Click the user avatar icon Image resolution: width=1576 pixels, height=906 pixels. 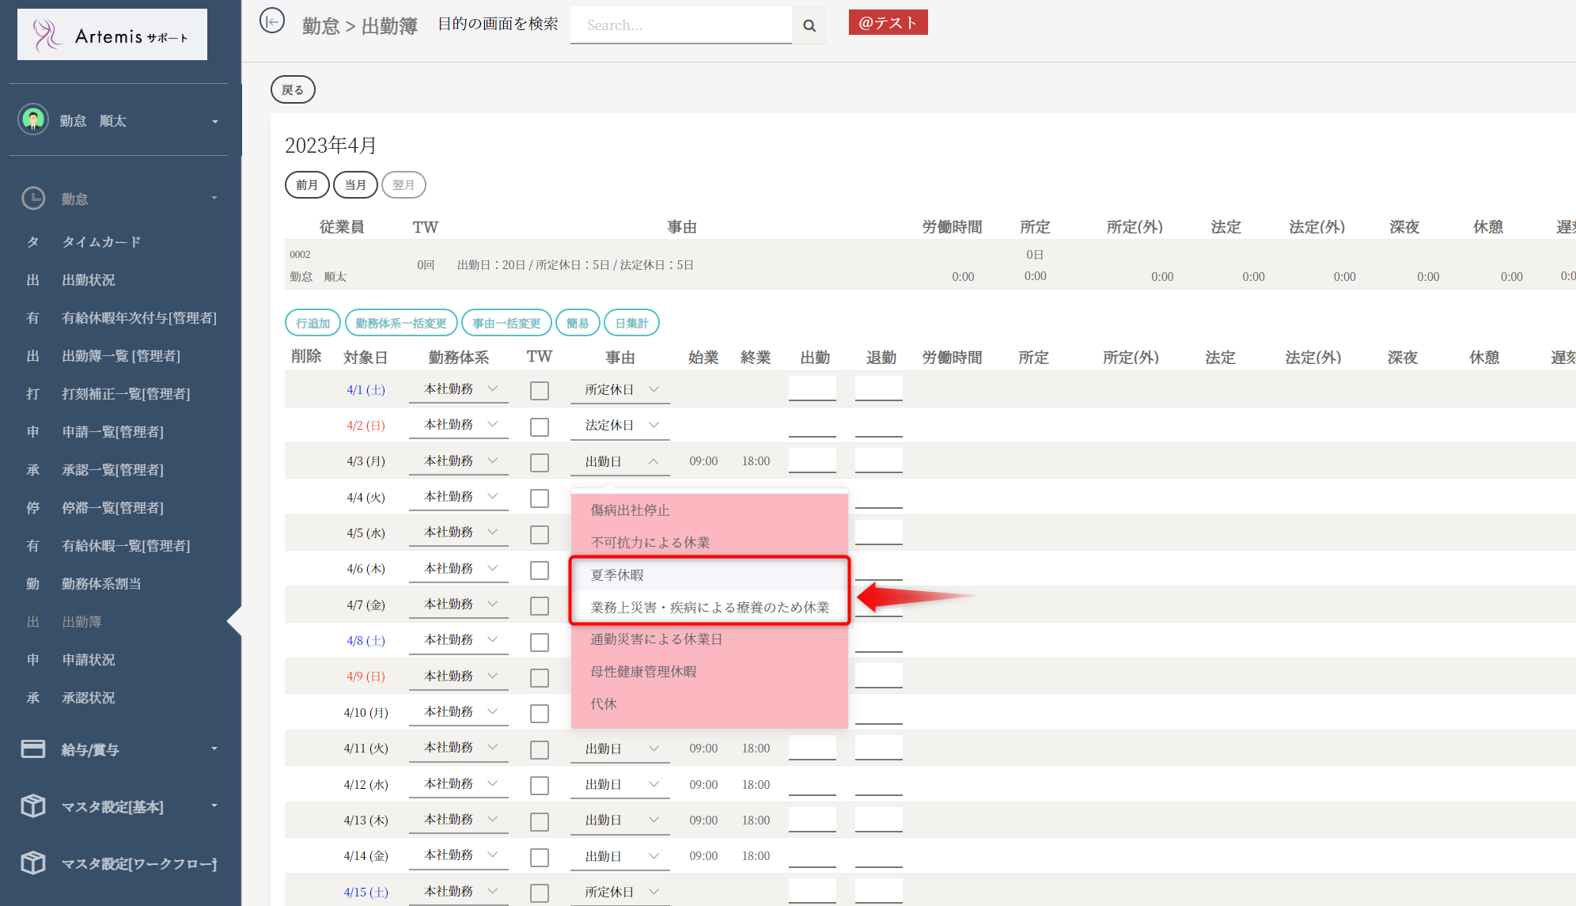33,120
